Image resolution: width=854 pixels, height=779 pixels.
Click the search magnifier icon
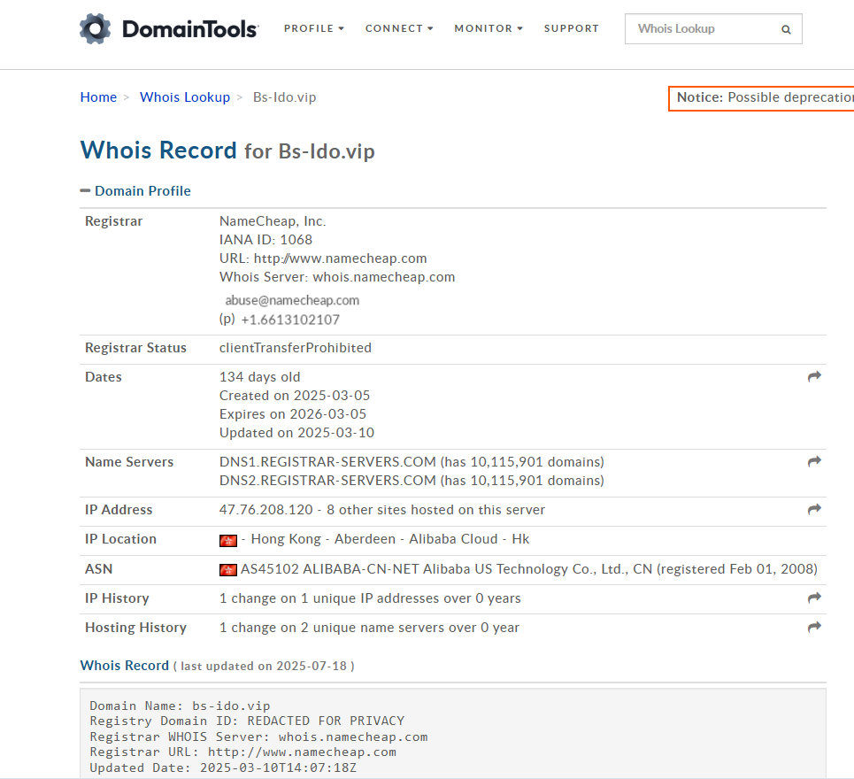coord(786,29)
